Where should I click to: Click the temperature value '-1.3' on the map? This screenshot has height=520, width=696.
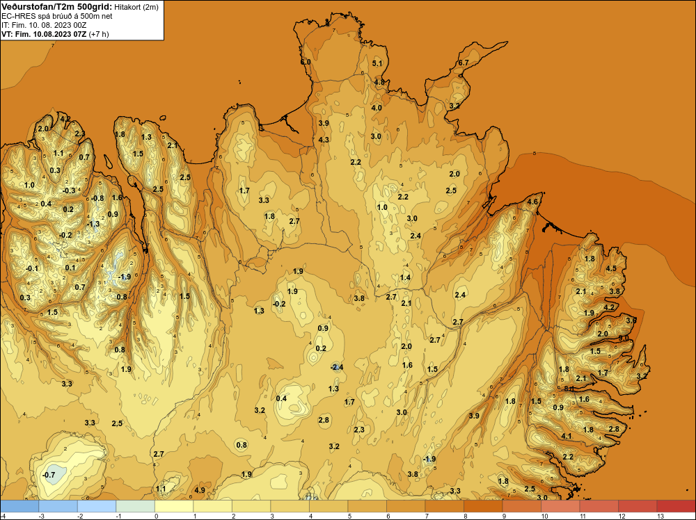[93, 224]
